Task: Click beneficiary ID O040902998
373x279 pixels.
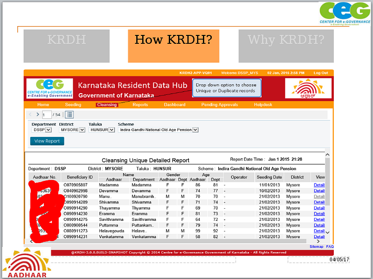Action: [x=76, y=191]
